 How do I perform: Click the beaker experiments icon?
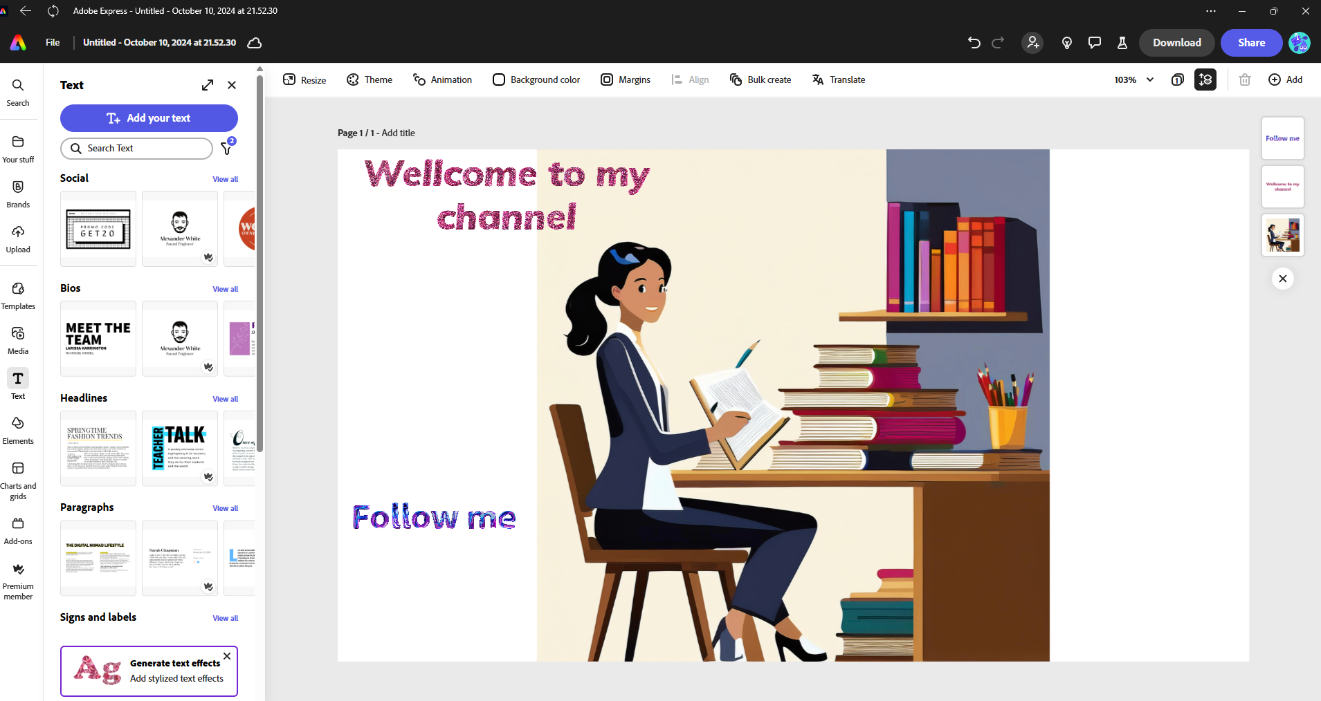click(1122, 43)
